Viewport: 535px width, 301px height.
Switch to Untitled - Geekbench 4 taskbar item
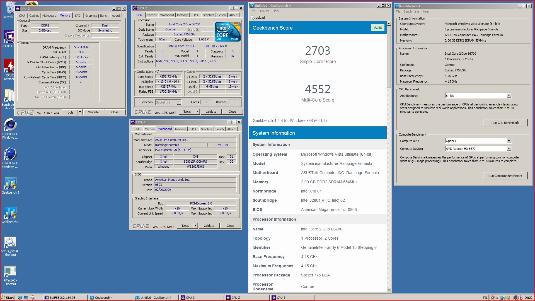point(156,298)
